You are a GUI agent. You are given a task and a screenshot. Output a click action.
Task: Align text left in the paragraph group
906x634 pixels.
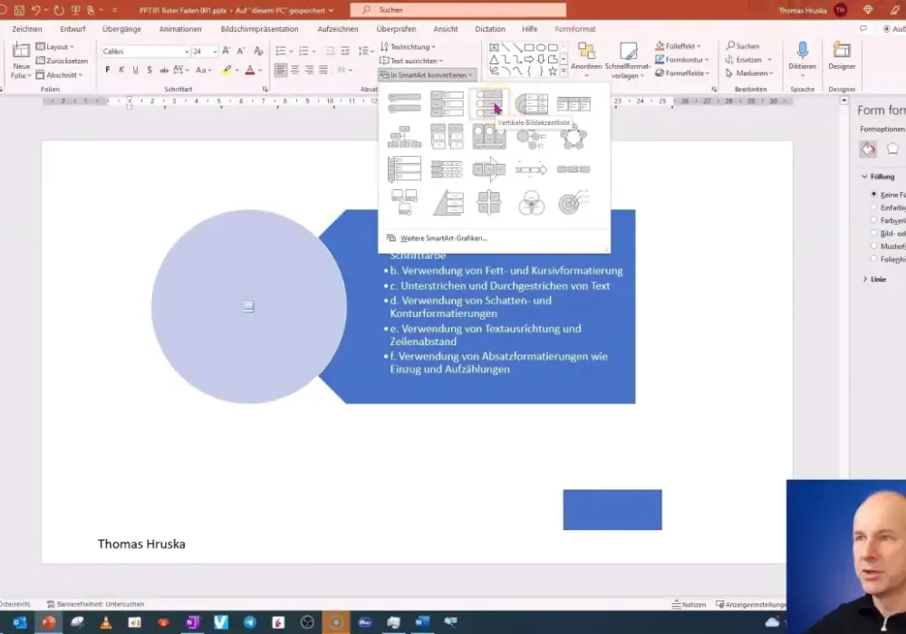point(280,70)
